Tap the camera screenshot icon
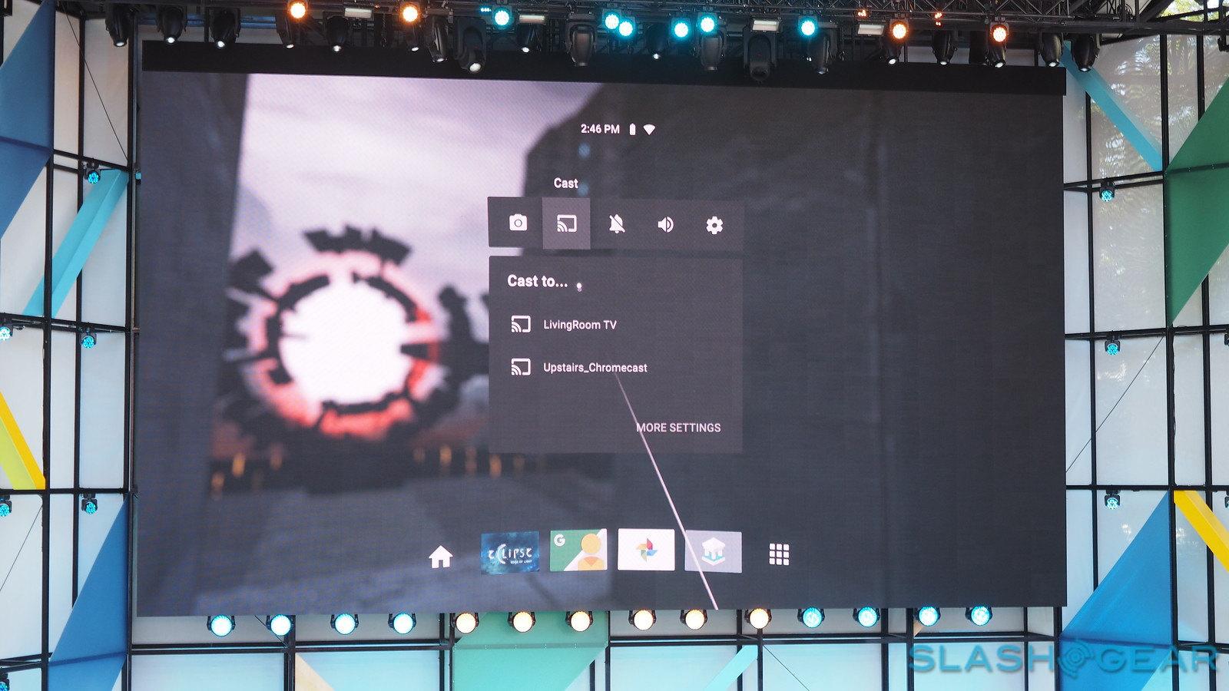This screenshot has width=1229, height=691. 518,223
